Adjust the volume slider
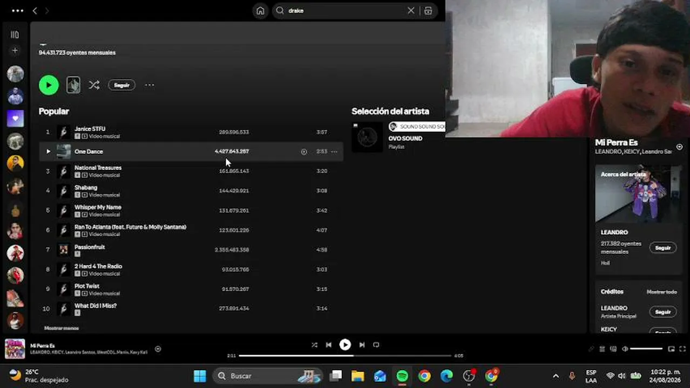Viewport: 690px width, 388px height. coord(646,349)
